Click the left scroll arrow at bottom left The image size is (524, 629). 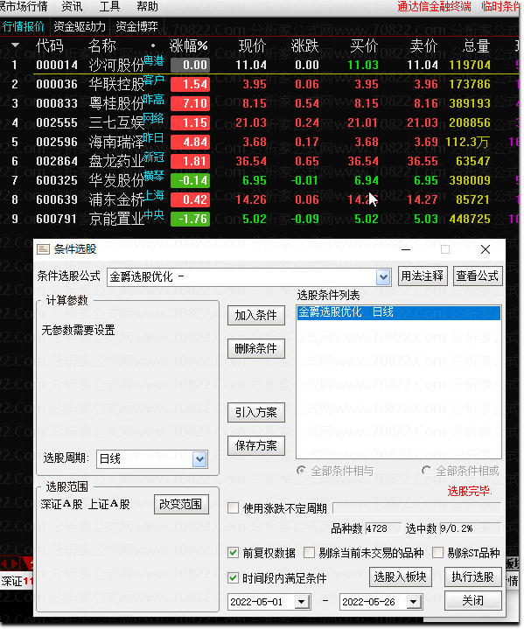(x=4, y=563)
